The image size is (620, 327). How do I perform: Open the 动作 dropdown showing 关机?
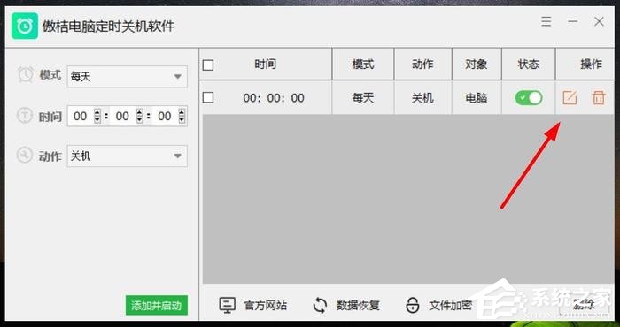tap(127, 156)
